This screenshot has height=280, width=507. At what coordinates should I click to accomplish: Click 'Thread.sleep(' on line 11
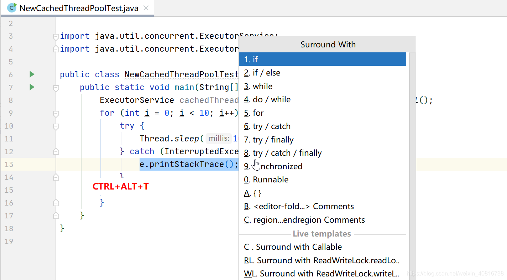pyautogui.click(x=171, y=139)
